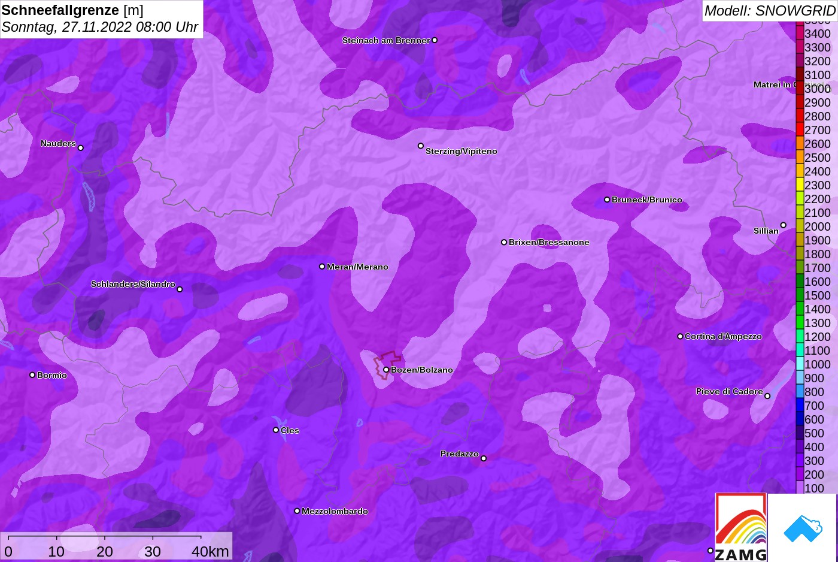The image size is (838, 562).
Task: Pick the 3300 magenta legend swatch
Action: 800,47
